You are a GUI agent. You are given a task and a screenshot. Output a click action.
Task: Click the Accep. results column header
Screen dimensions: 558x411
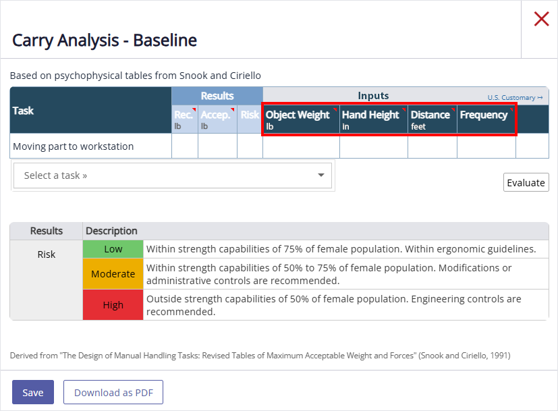[217, 119]
